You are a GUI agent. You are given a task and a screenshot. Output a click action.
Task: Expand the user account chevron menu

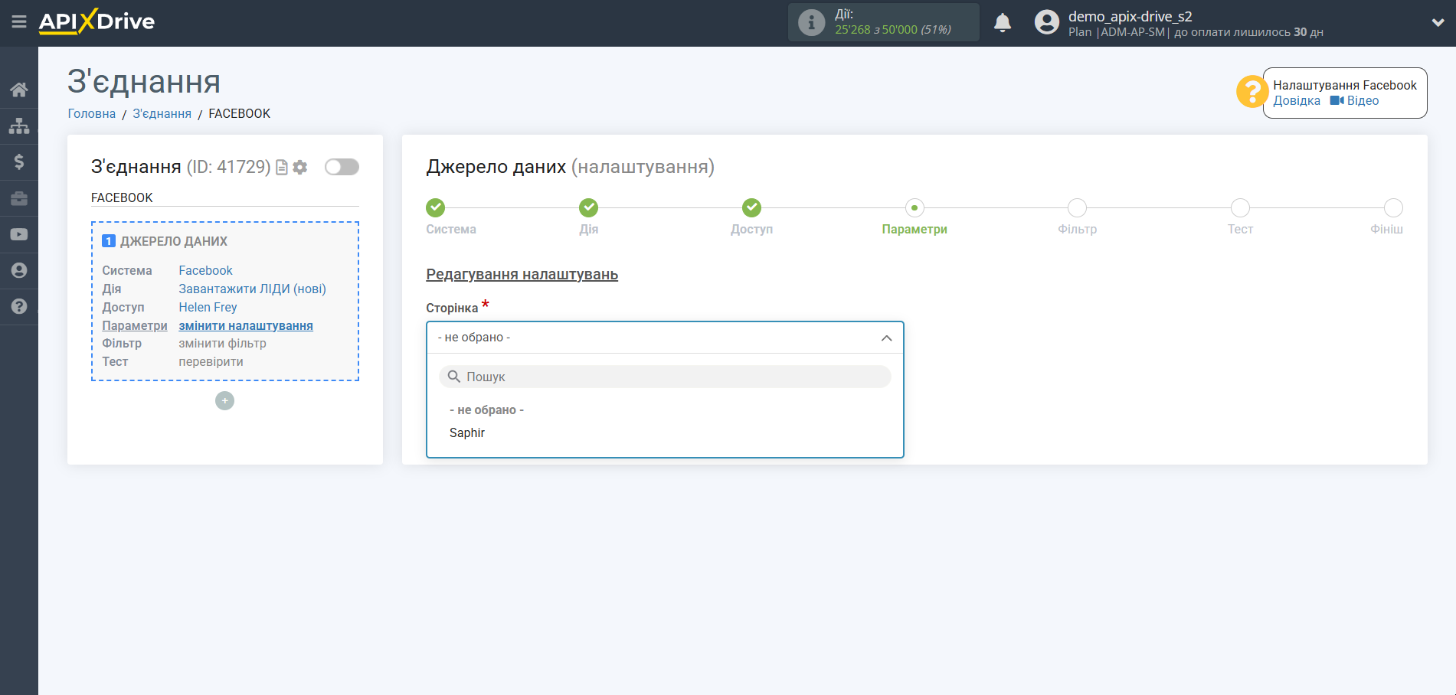pyautogui.click(x=1437, y=23)
